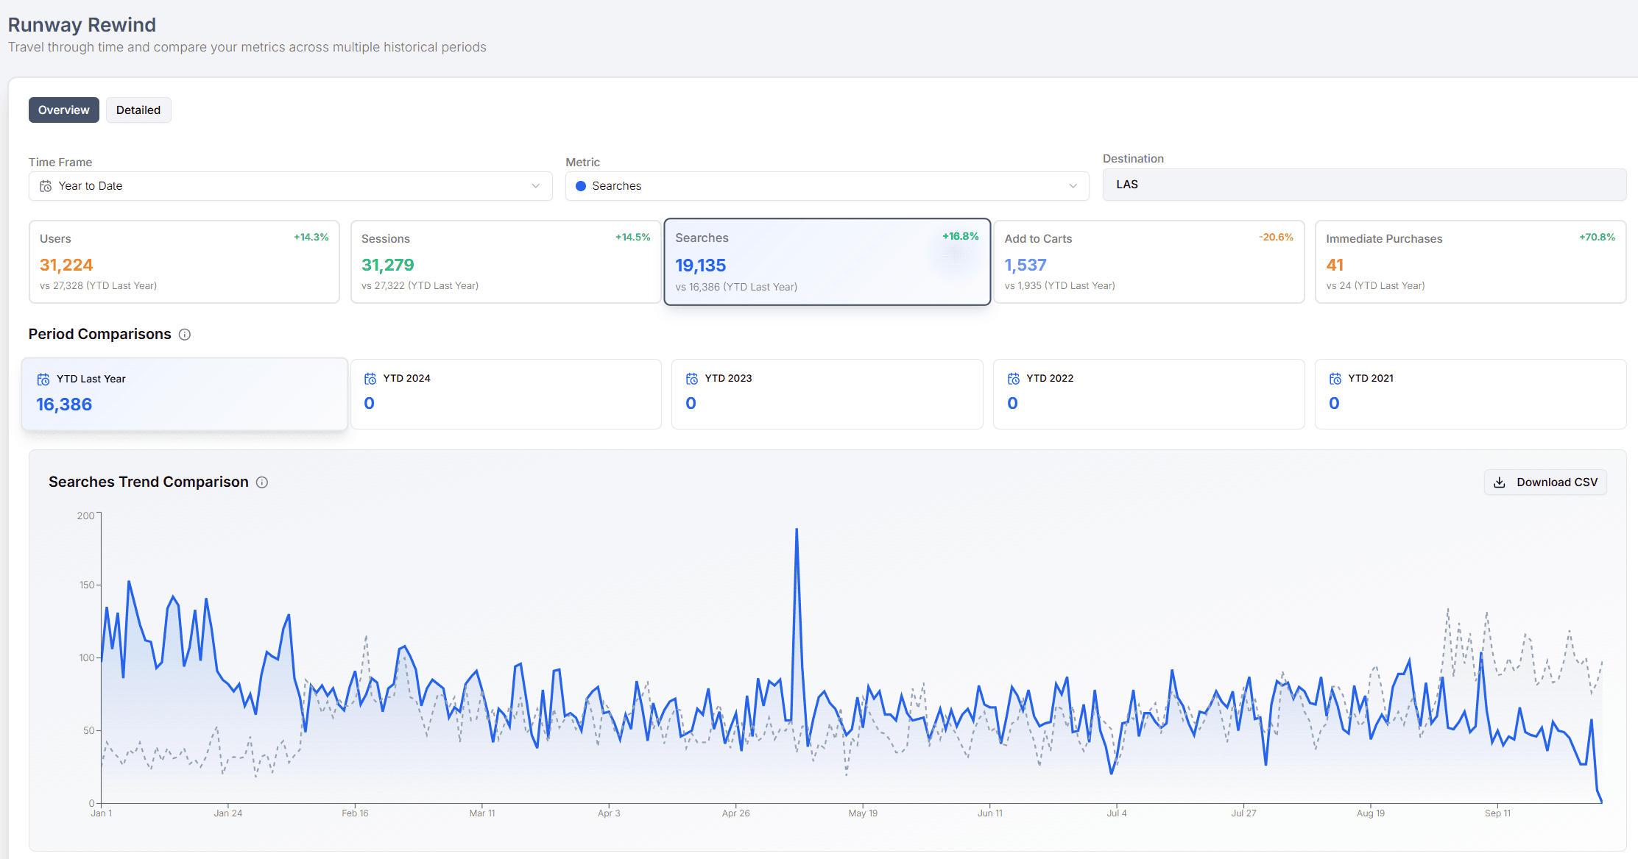The image size is (1638, 859).
Task: Select the Users metric card
Action: point(184,262)
